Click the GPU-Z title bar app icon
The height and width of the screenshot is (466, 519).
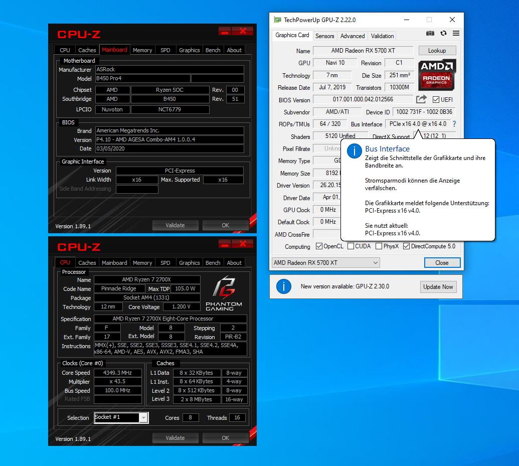click(x=277, y=20)
